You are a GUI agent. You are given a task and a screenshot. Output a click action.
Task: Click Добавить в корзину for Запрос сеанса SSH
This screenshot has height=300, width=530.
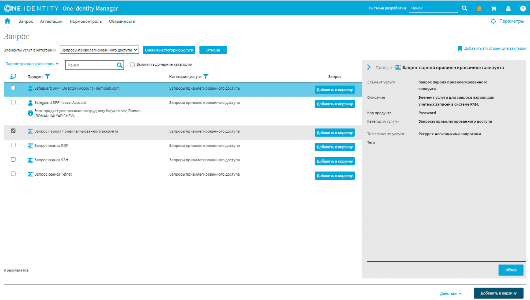(x=334, y=161)
